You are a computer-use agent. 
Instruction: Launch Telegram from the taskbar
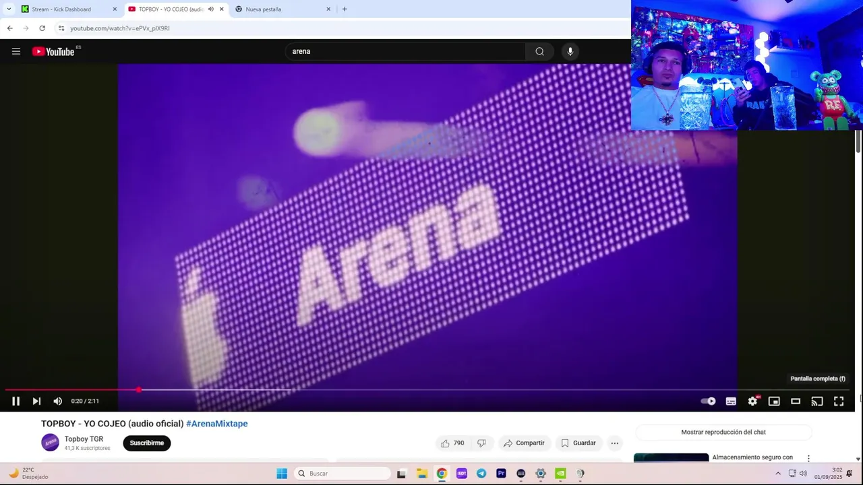tap(481, 474)
